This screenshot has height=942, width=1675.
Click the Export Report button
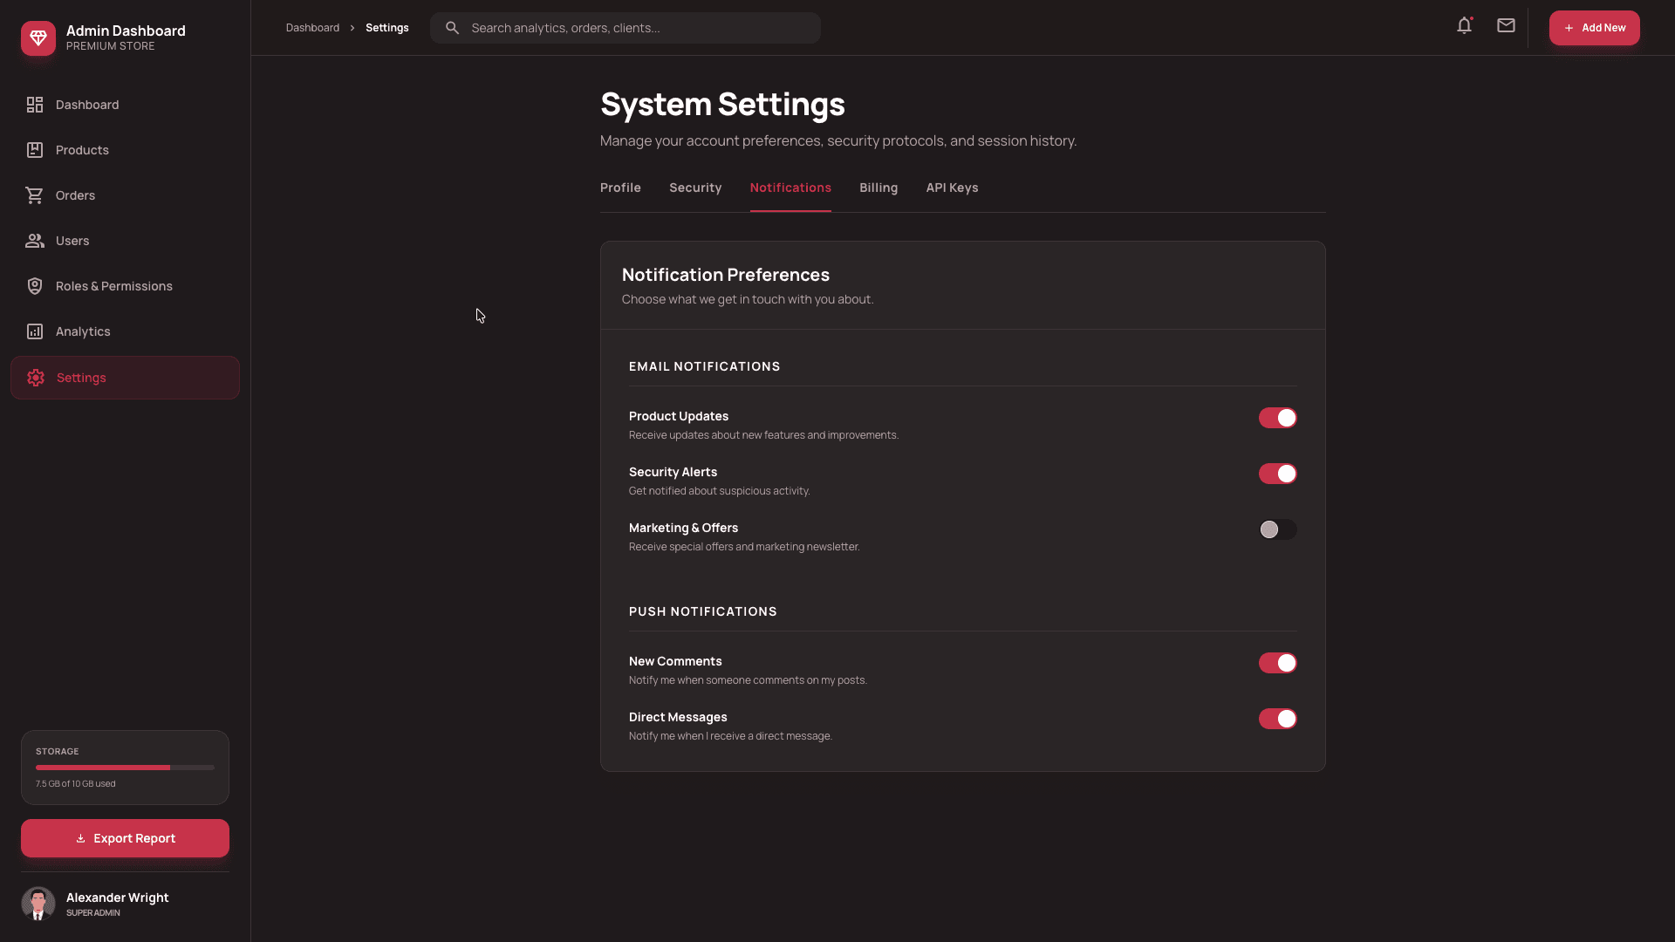pos(124,838)
